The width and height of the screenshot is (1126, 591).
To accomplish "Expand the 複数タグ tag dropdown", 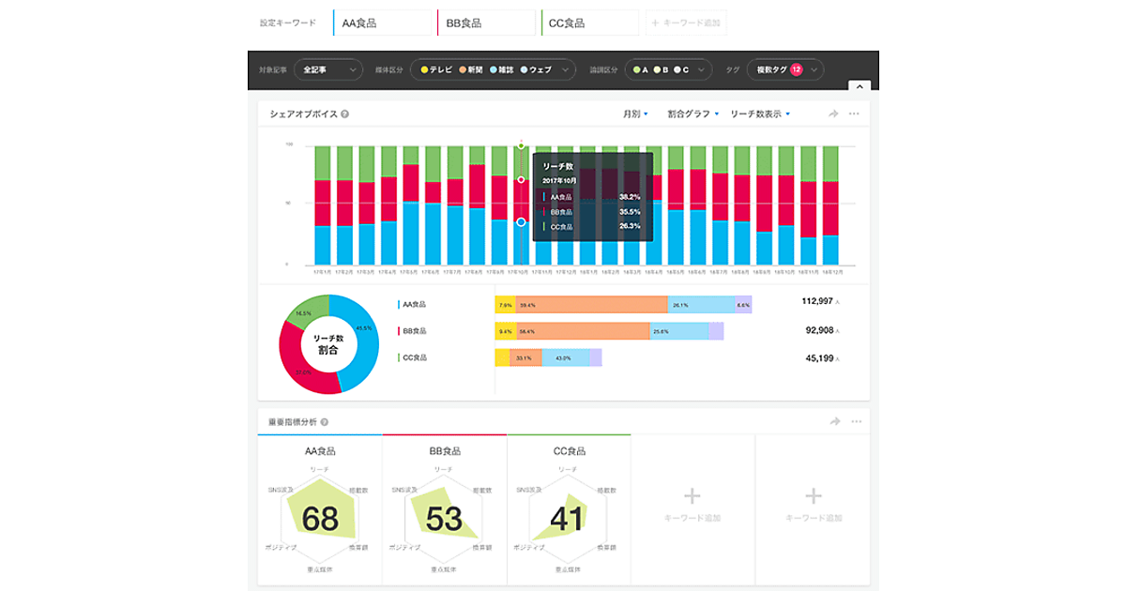I will 784,69.
